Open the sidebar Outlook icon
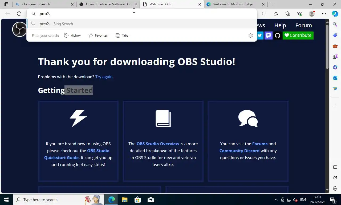This screenshot has width=341, height=205. pos(335,78)
